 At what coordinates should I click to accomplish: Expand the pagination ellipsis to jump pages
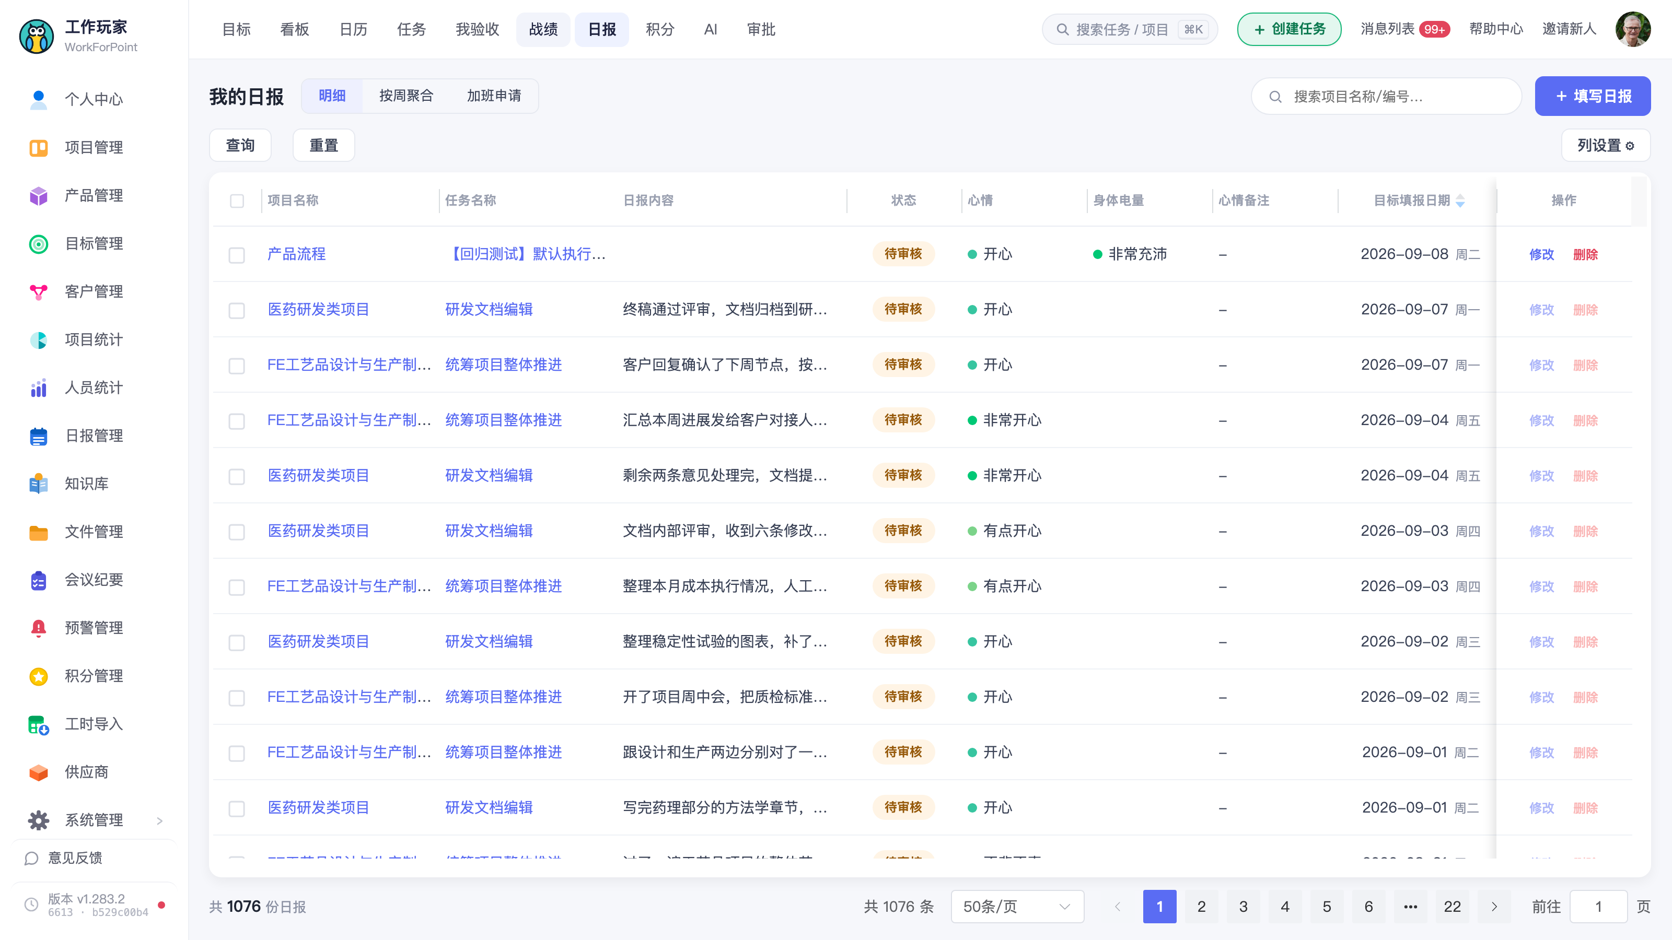tap(1410, 906)
